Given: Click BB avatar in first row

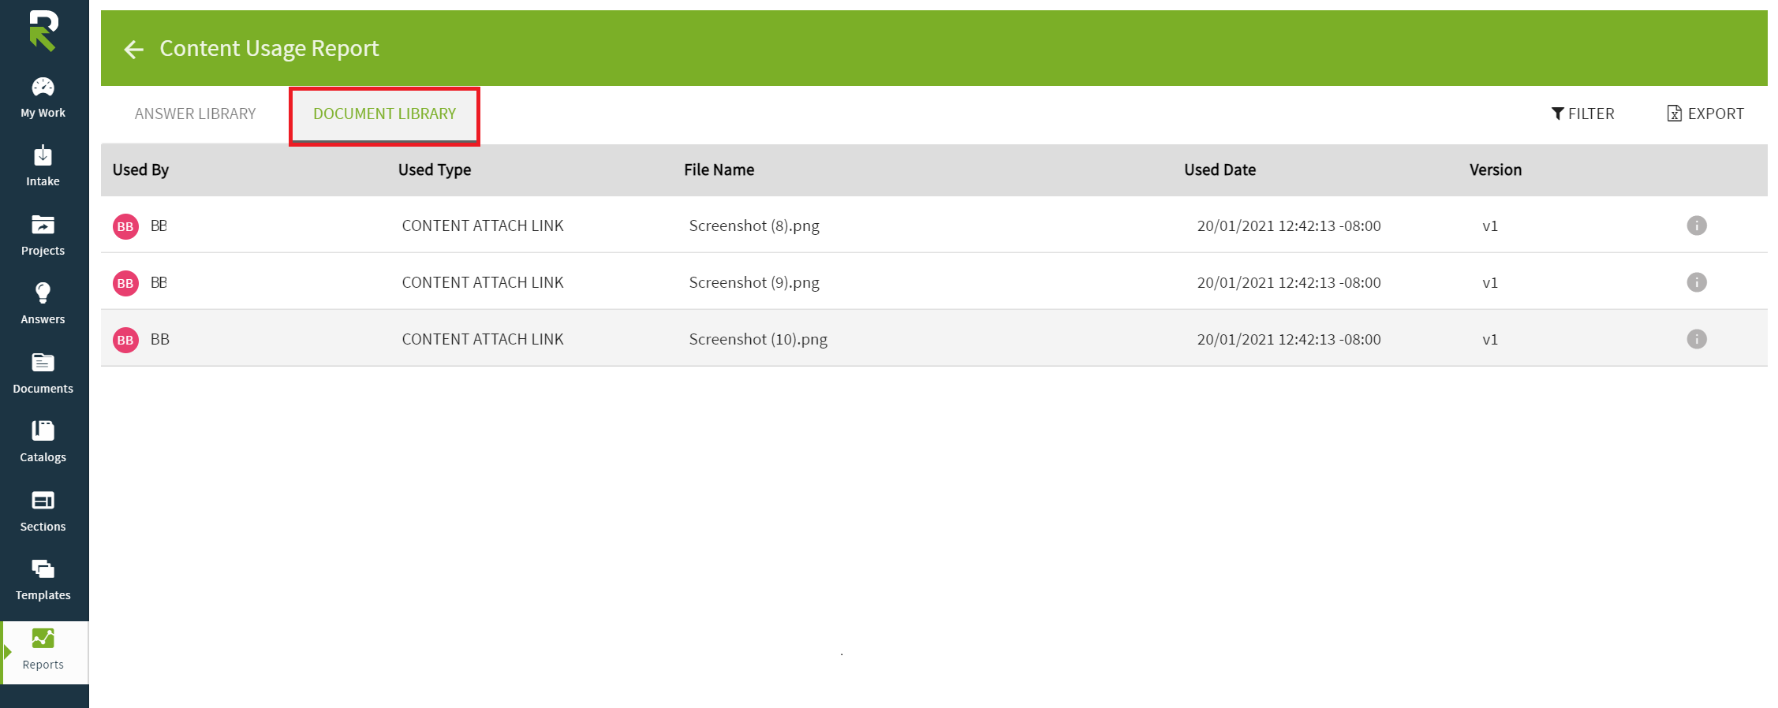Looking at the screenshot, I should (x=125, y=226).
